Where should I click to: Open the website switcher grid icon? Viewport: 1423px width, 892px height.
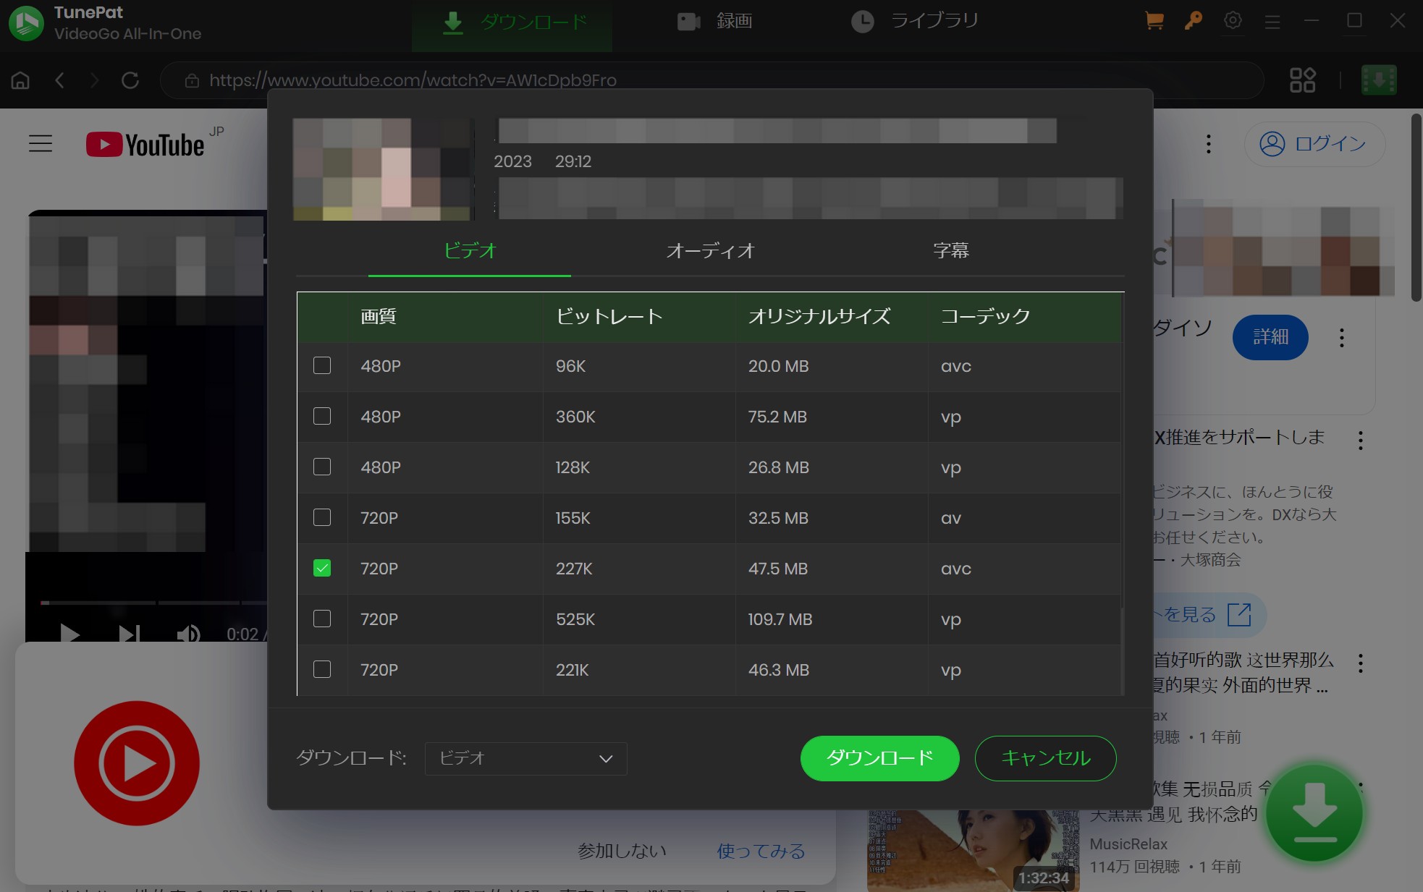tap(1302, 80)
